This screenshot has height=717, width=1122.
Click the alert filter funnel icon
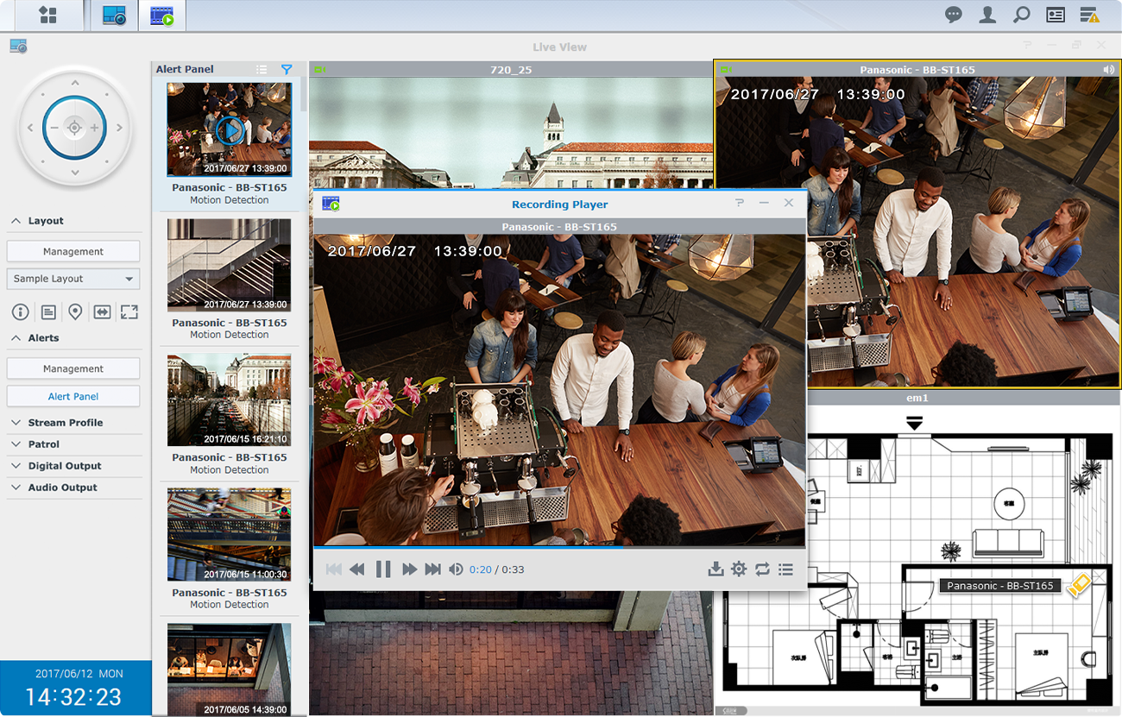click(x=287, y=69)
